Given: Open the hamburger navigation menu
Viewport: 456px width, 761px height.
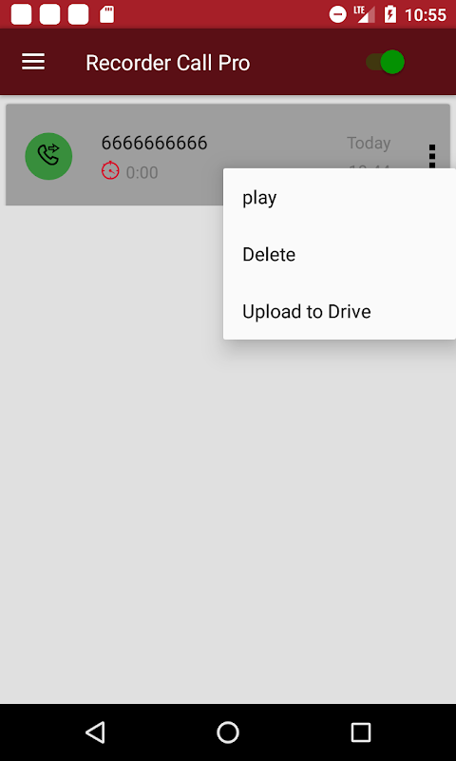Looking at the screenshot, I should click(x=33, y=62).
